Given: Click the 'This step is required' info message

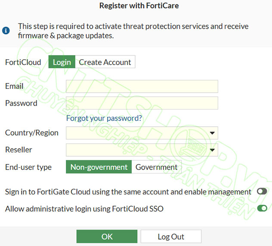Looking at the screenshot, I should click(133, 31).
